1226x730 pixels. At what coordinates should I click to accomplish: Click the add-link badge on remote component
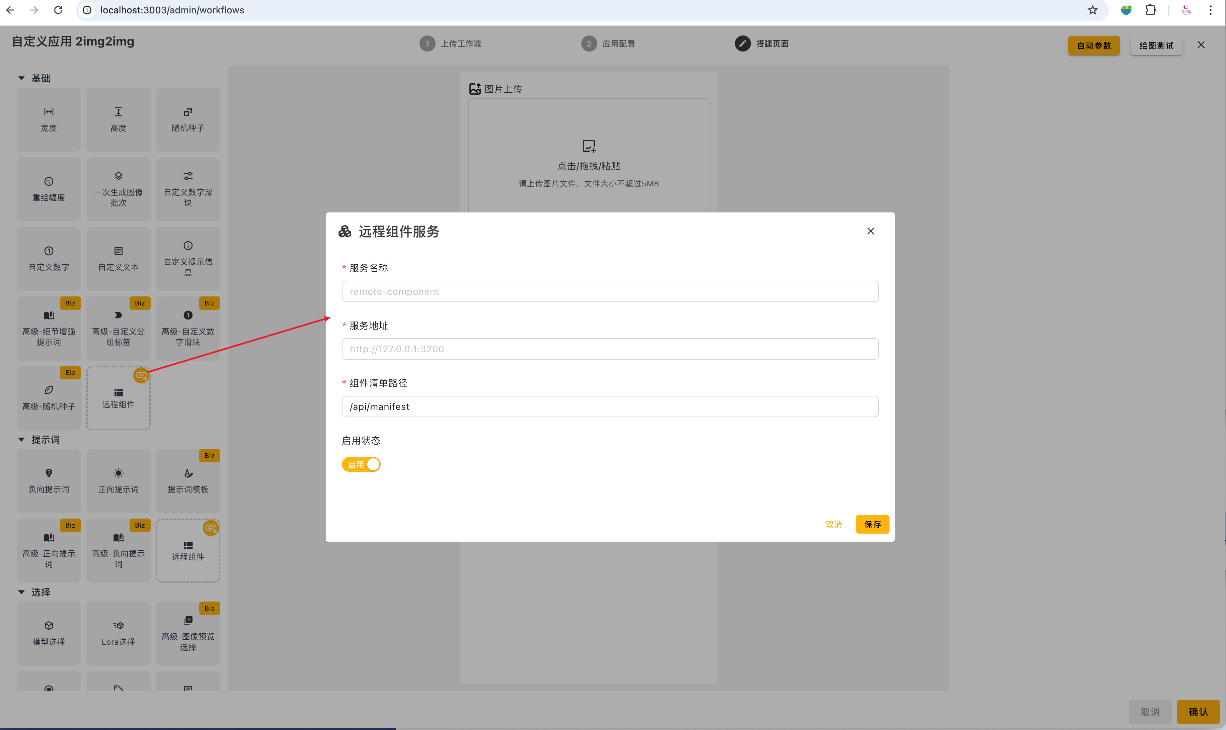click(141, 376)
